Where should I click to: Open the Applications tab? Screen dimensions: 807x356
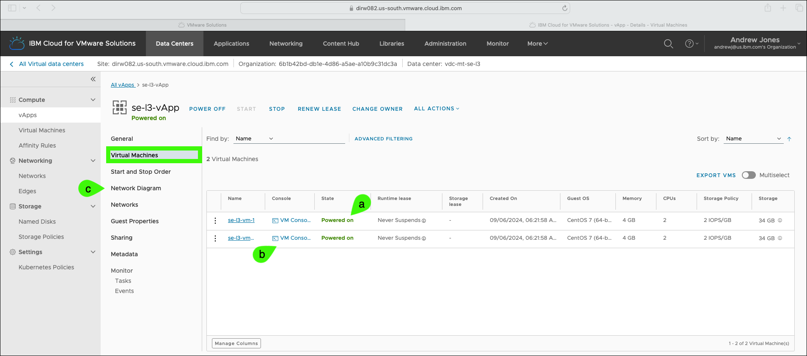[231, 44]
